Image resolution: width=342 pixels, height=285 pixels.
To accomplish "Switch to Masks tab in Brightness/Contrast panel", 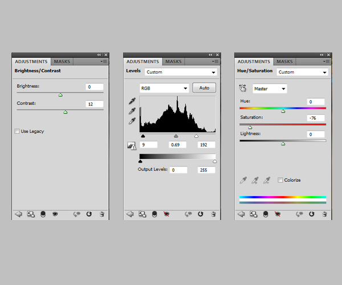I will coord(62,62).
